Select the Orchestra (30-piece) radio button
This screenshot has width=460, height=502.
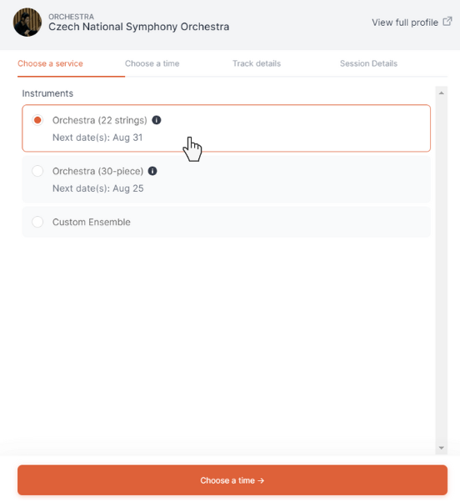pos(37,171)
